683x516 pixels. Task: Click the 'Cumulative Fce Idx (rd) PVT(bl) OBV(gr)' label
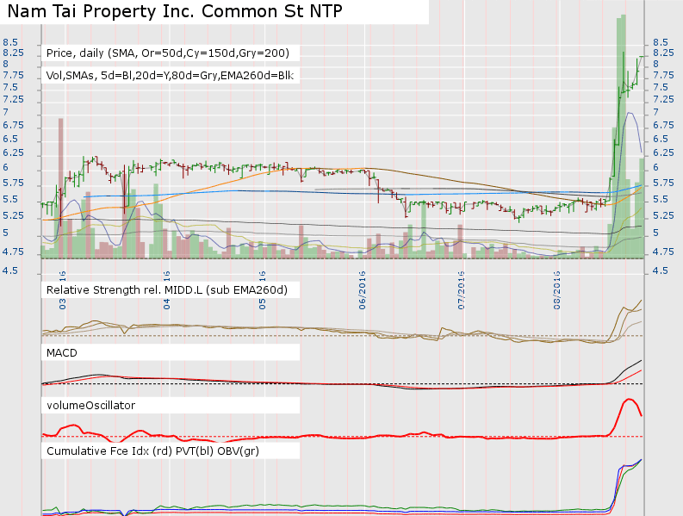point(152,451)
